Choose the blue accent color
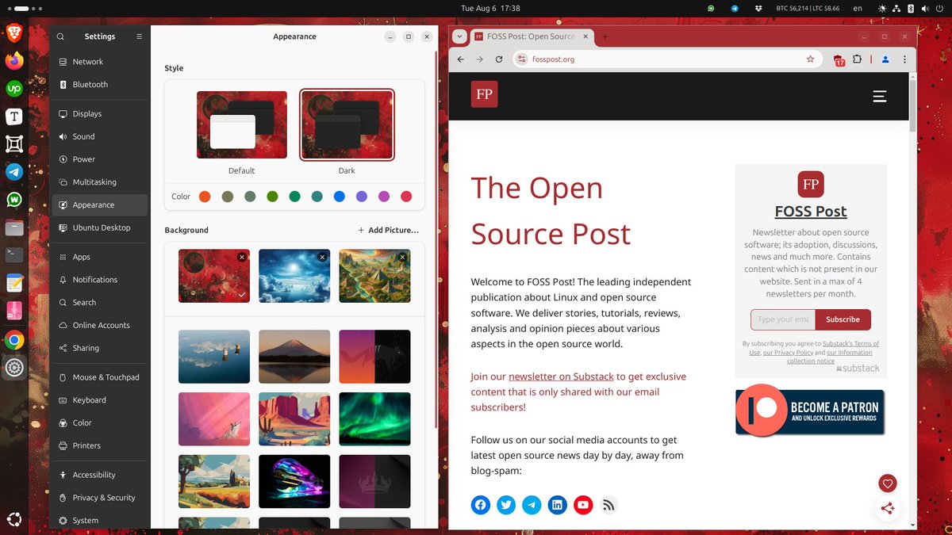Image resolution: width=952 pixels, height=535 pixels. click(x=340, y=197)
